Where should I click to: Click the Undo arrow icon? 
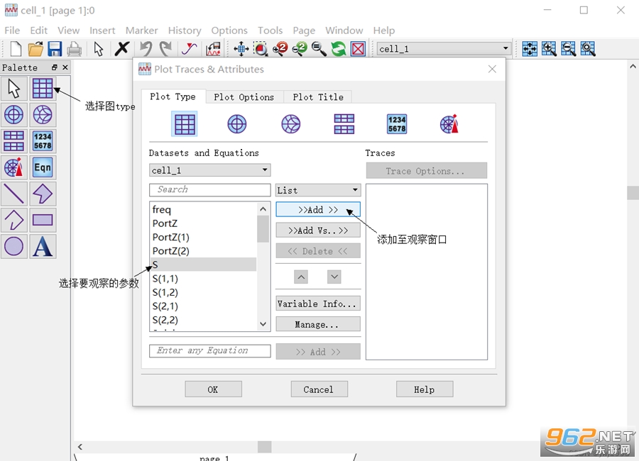146,49
